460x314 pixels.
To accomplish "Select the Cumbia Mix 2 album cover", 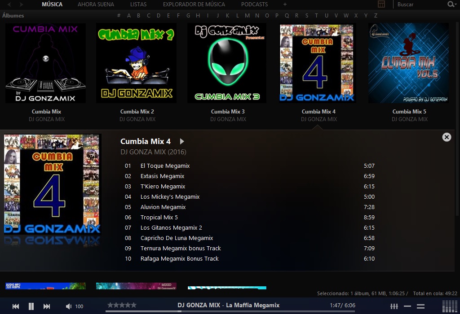I will click(x=137, y=63).
